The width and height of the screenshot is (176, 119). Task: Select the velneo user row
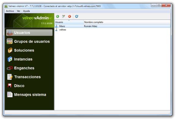coord(112,30)
